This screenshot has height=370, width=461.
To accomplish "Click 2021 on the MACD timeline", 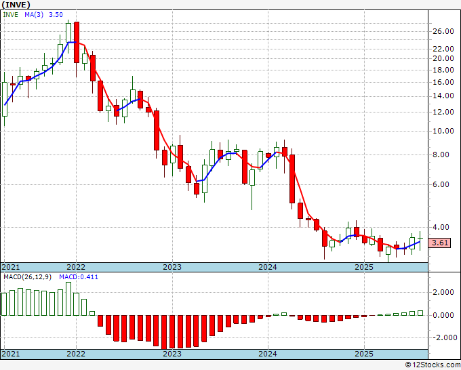I will click(x=11, y=354).
